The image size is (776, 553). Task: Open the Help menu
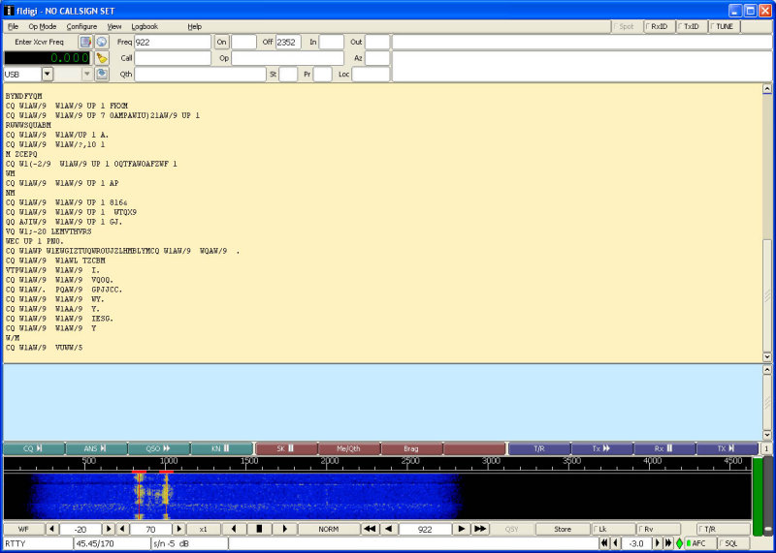[x=195, y=27]
